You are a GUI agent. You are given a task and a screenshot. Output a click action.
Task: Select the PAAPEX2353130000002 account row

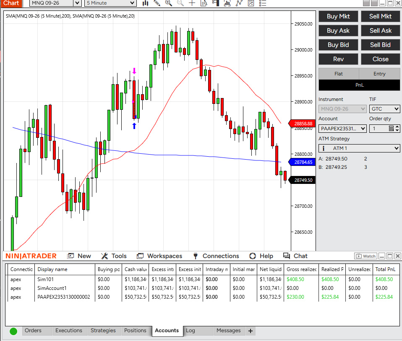click(203, 297)
